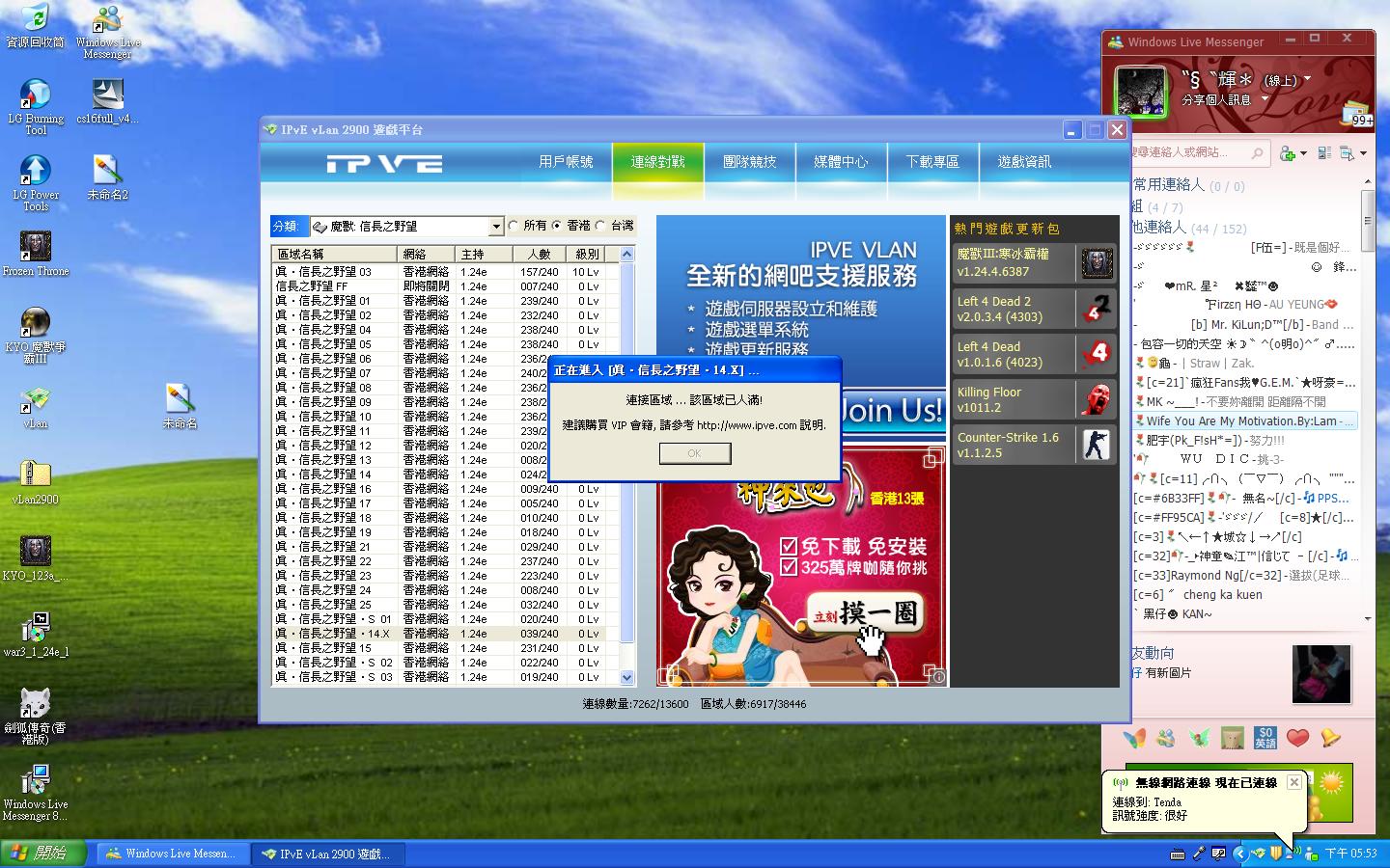The image size is (1390, 868).
Task: Expand the 常用連絡人 contact group
Action: point(1169,185)
